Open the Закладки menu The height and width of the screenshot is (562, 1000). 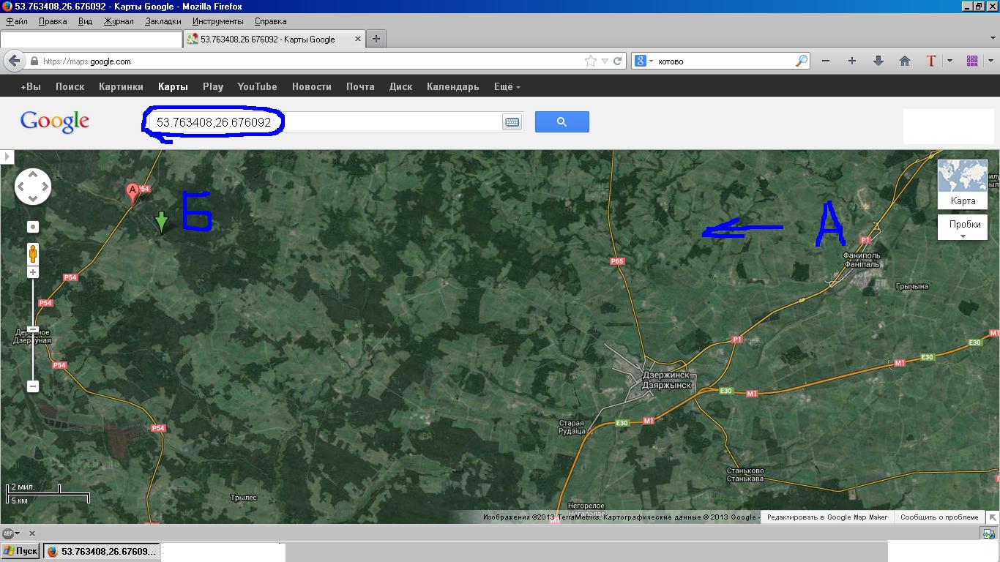(x=163, y=21)
